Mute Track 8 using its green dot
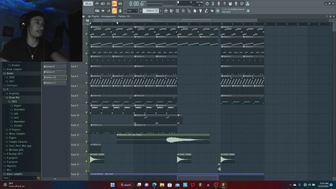Viewport: 336px width, 189px height. [87, 102]
